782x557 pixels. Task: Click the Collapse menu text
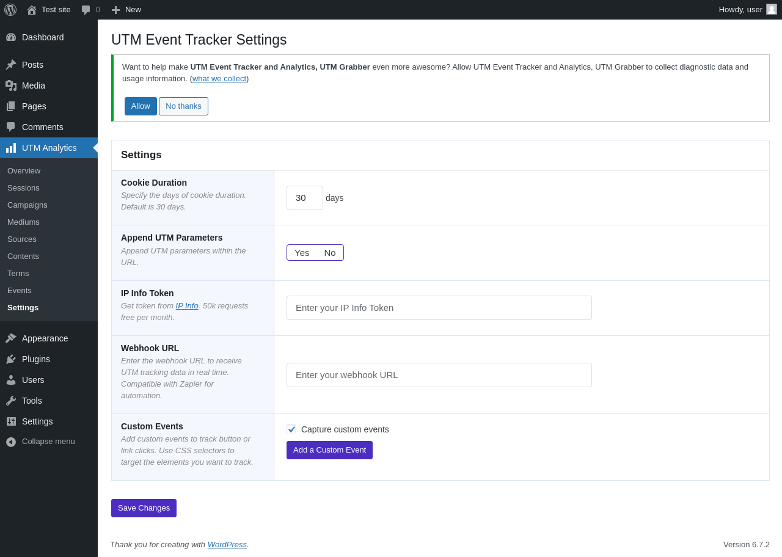coord(48,442)
